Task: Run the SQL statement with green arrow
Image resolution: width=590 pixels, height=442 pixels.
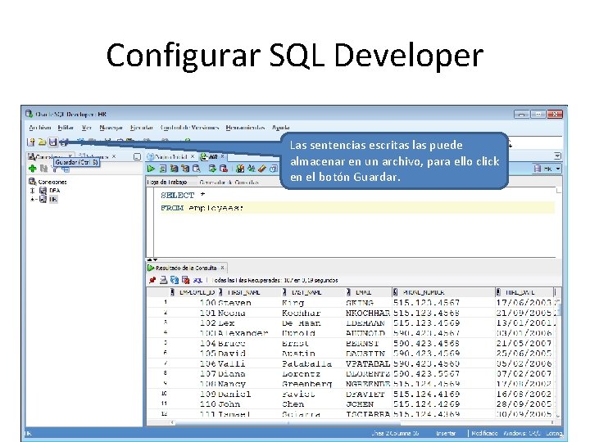Action: (x=151, y=169)
